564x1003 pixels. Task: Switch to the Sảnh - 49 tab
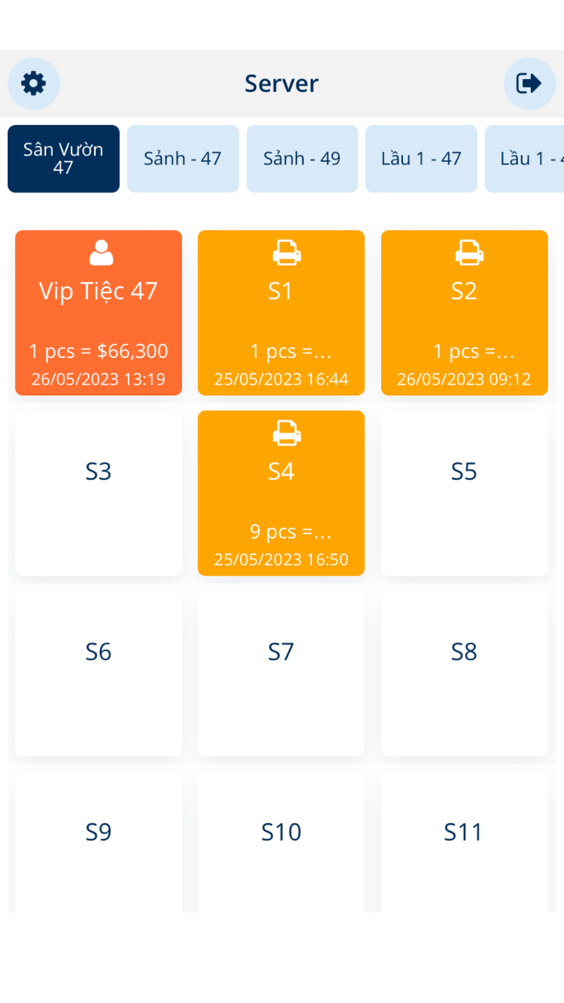[302, 158]
